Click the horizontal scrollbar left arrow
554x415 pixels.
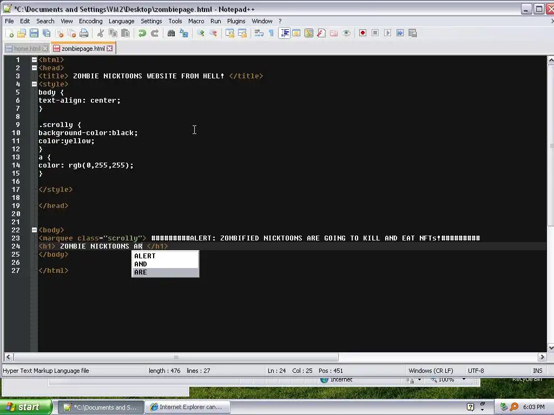coord(9,357)
